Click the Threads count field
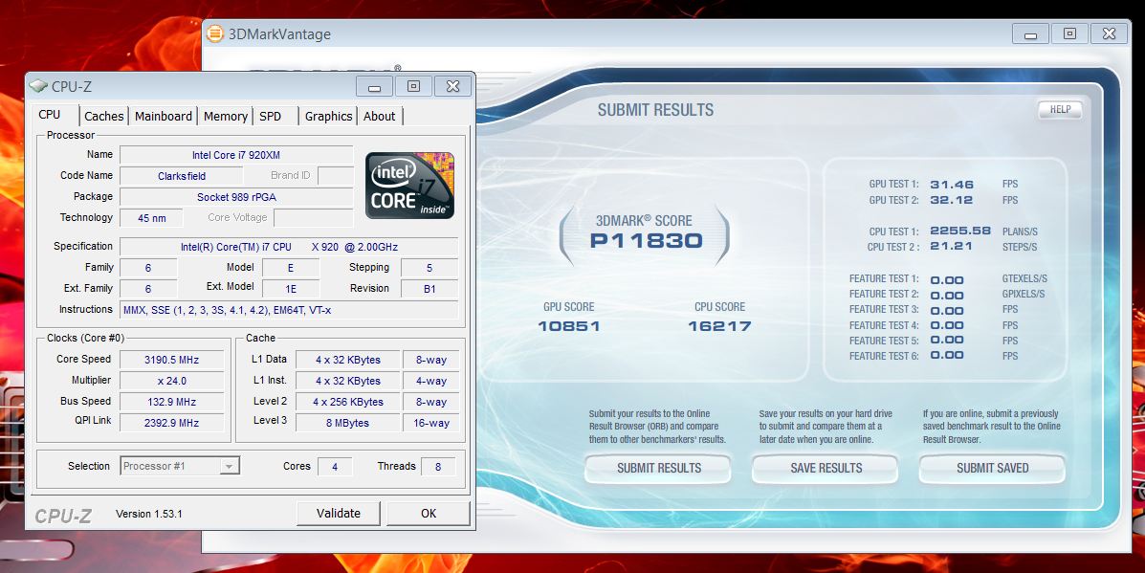The image size is (1145, 573). click(x=438, y=467)
